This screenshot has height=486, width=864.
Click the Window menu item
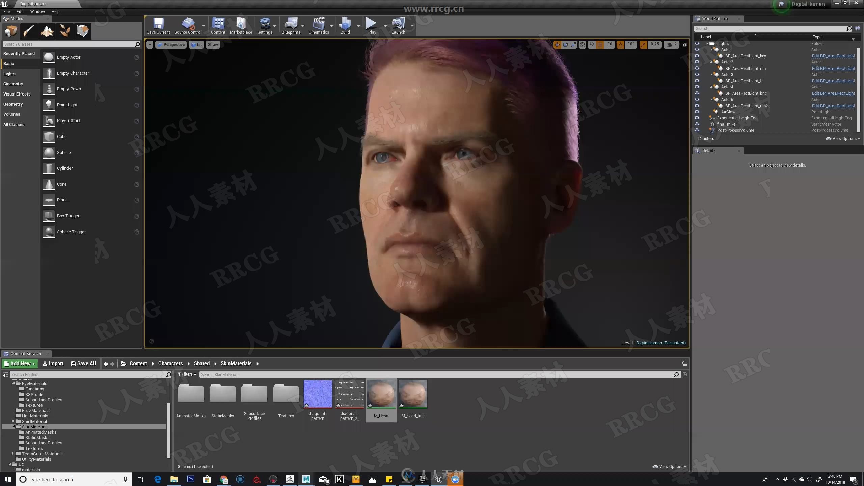coord(37,11)
